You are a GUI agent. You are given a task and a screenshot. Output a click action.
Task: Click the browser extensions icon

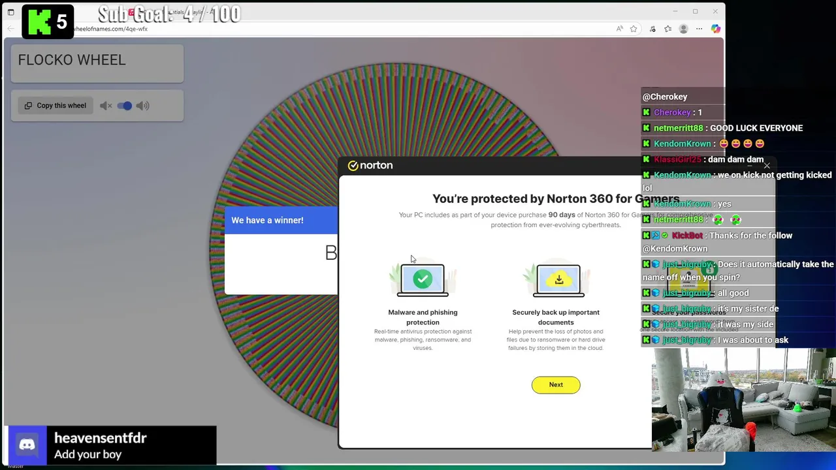point(652,29)
